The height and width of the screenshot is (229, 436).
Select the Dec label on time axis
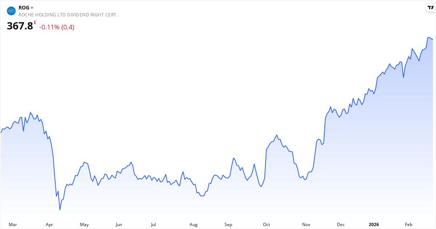click(x=341, y=225)
